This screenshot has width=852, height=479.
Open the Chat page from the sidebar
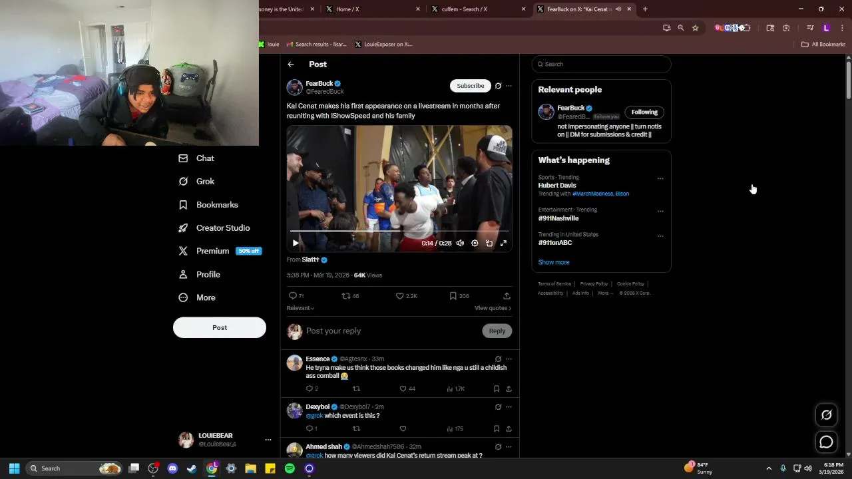196,158
